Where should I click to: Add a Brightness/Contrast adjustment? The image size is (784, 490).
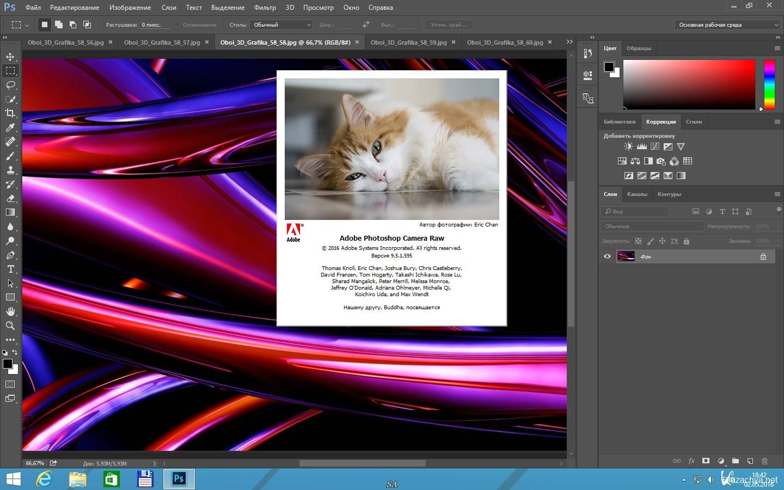click(628, 146)
